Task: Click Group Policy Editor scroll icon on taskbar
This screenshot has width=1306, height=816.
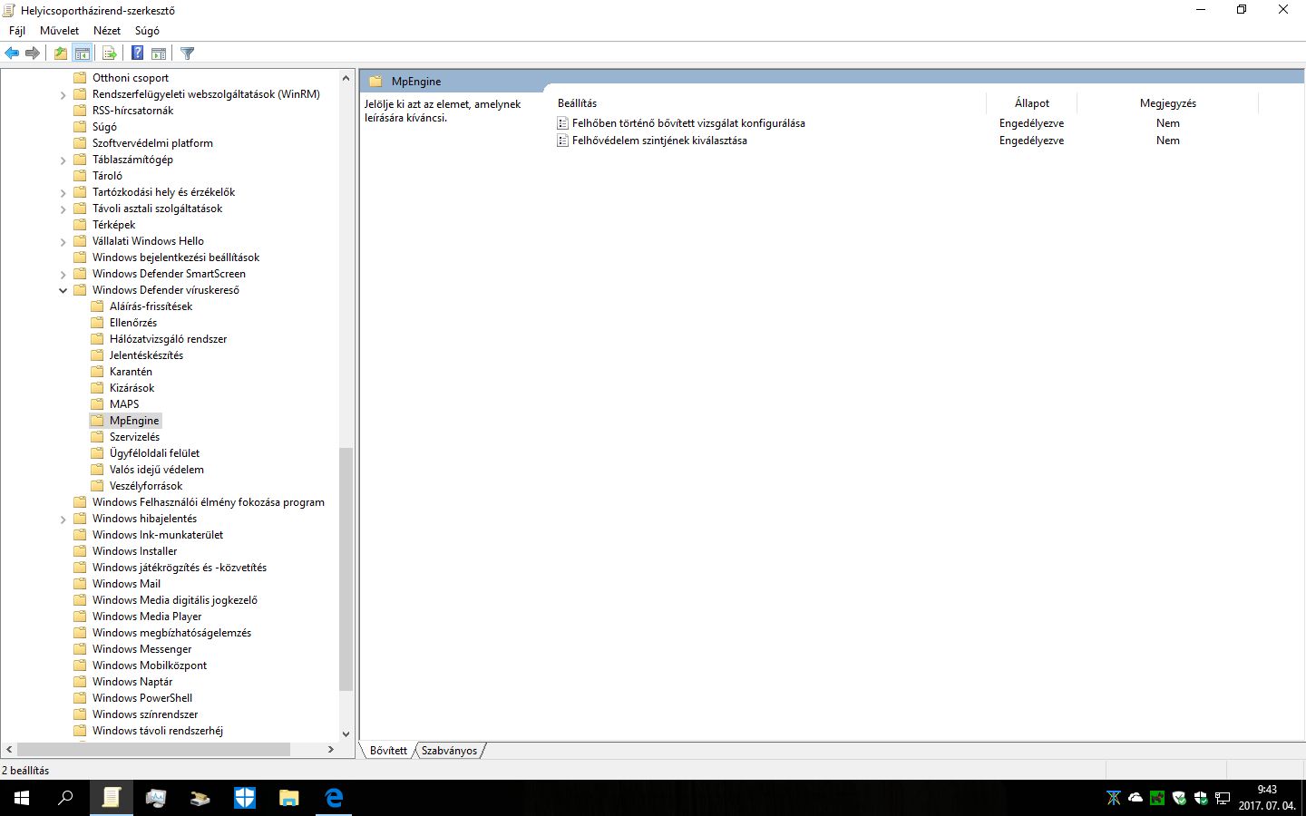Action: (x=112, y=798)
